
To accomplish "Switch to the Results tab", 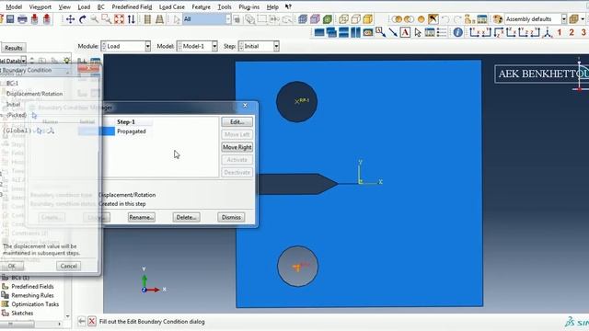I will 14,48.
